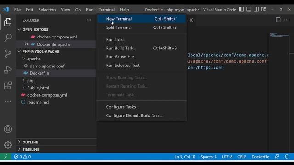The width and height of the screenshot is (294, 165).
Task: Open the Go menu
Action: tap(78, 10)
